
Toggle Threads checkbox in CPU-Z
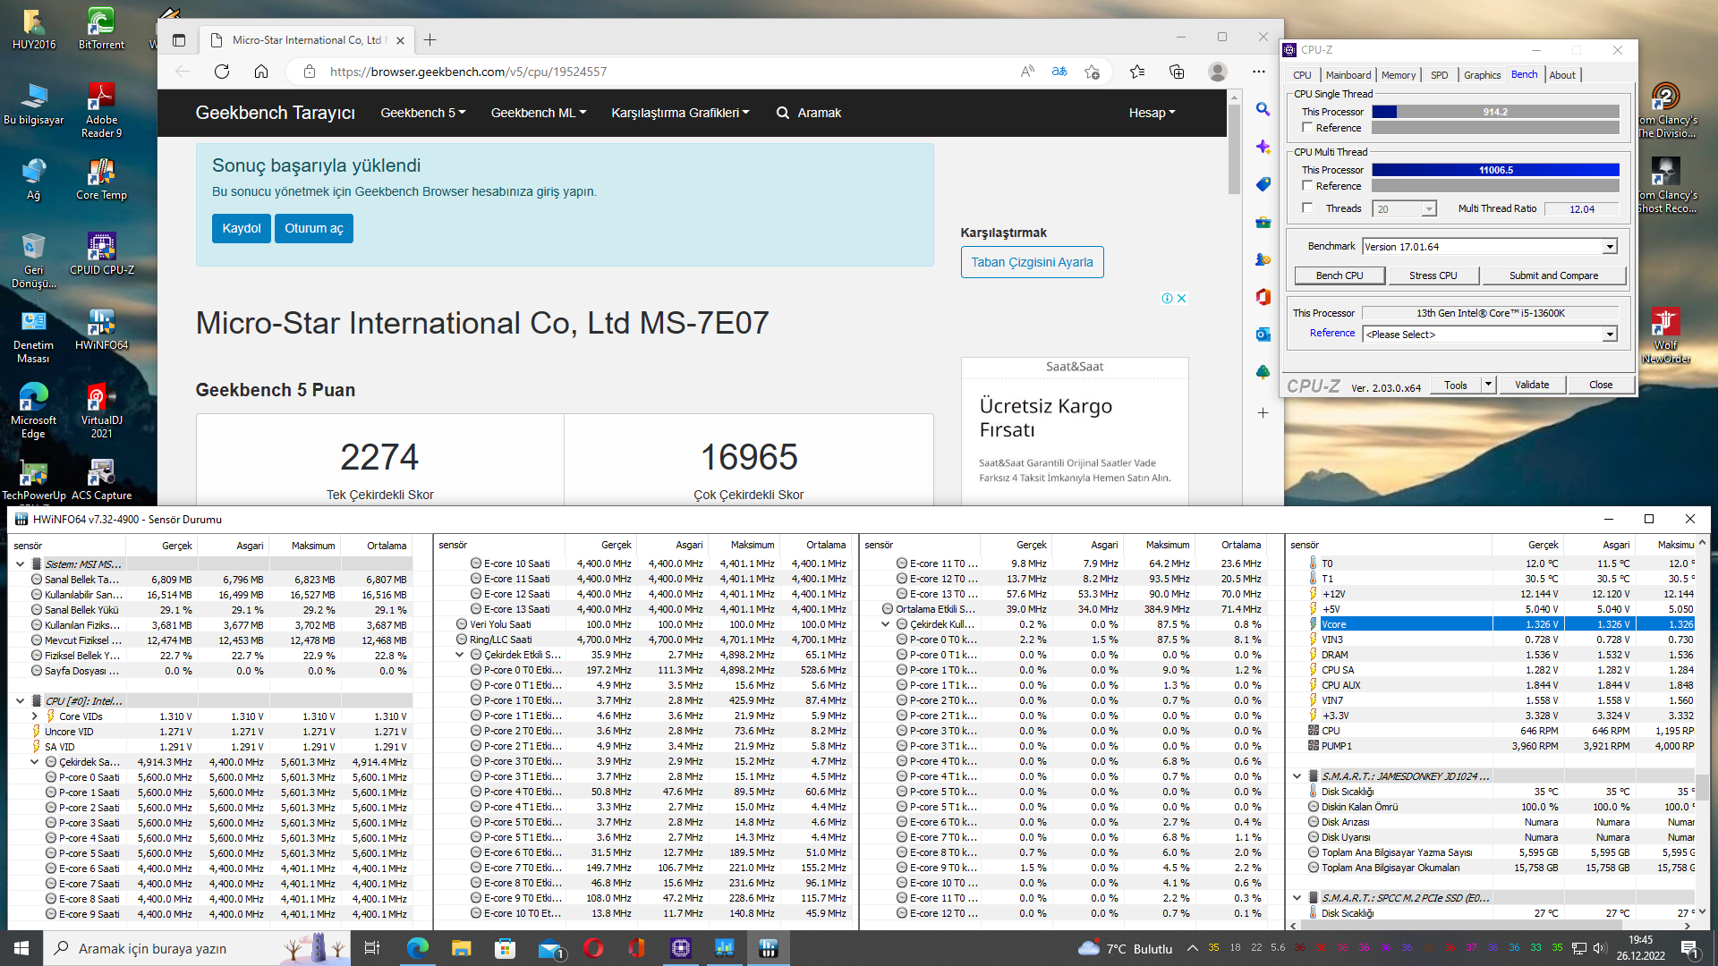[x=1307, y=208]
